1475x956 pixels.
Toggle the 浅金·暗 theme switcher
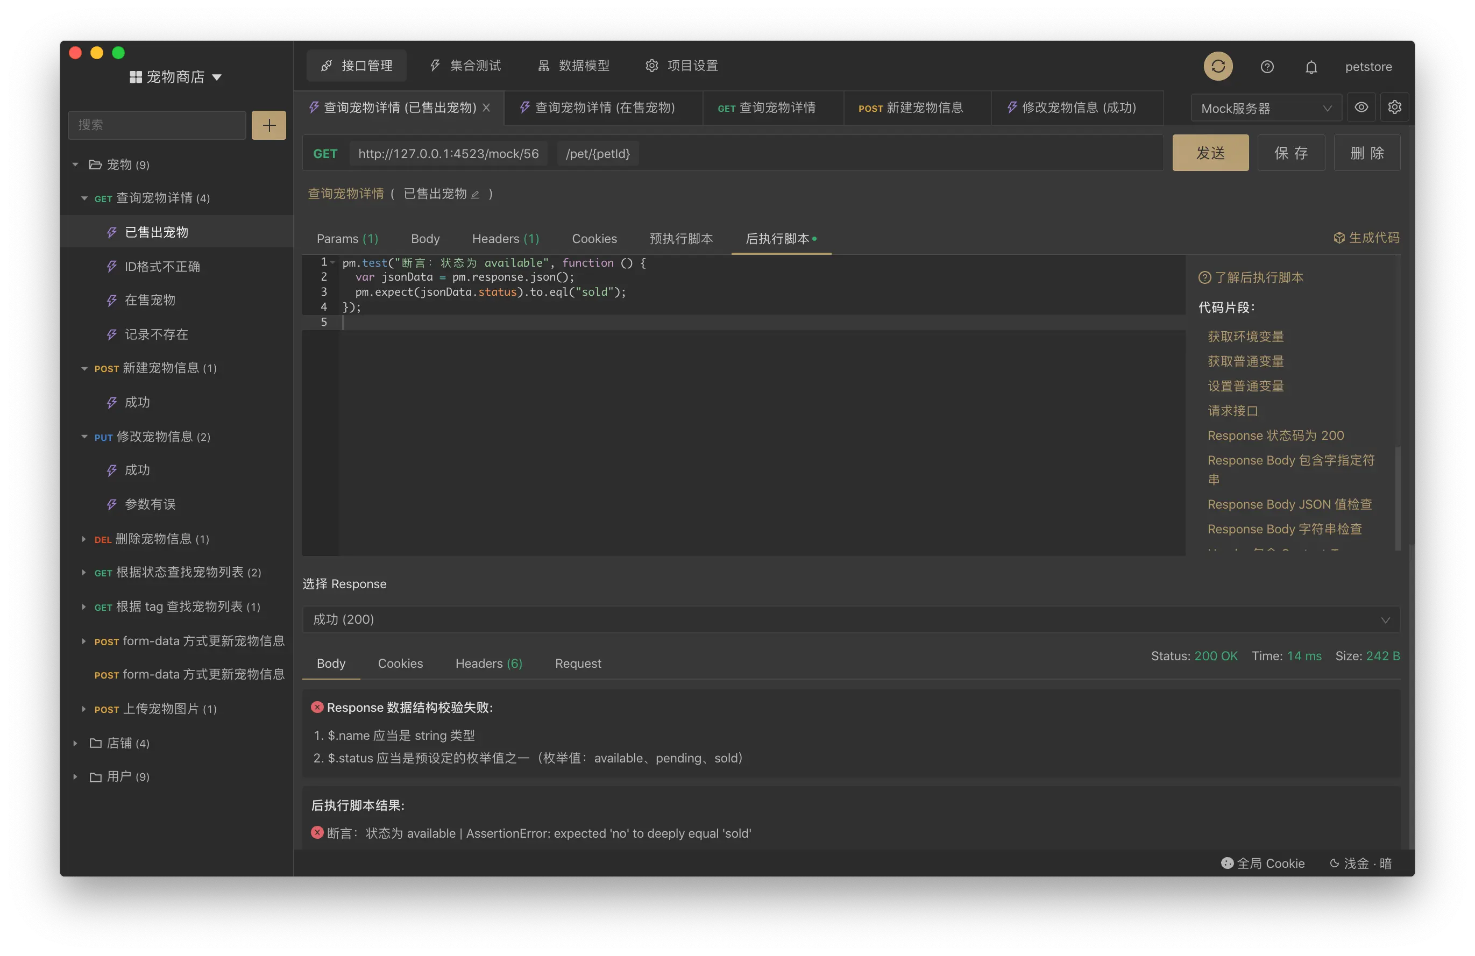(x=1360, y=863)
